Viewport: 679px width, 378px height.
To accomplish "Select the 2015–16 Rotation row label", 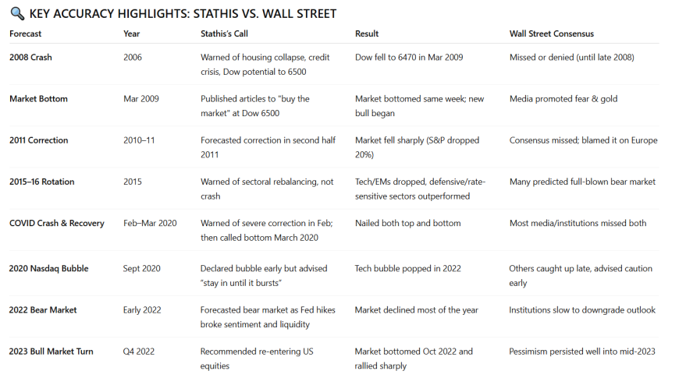I will click(x=42, y=182).
